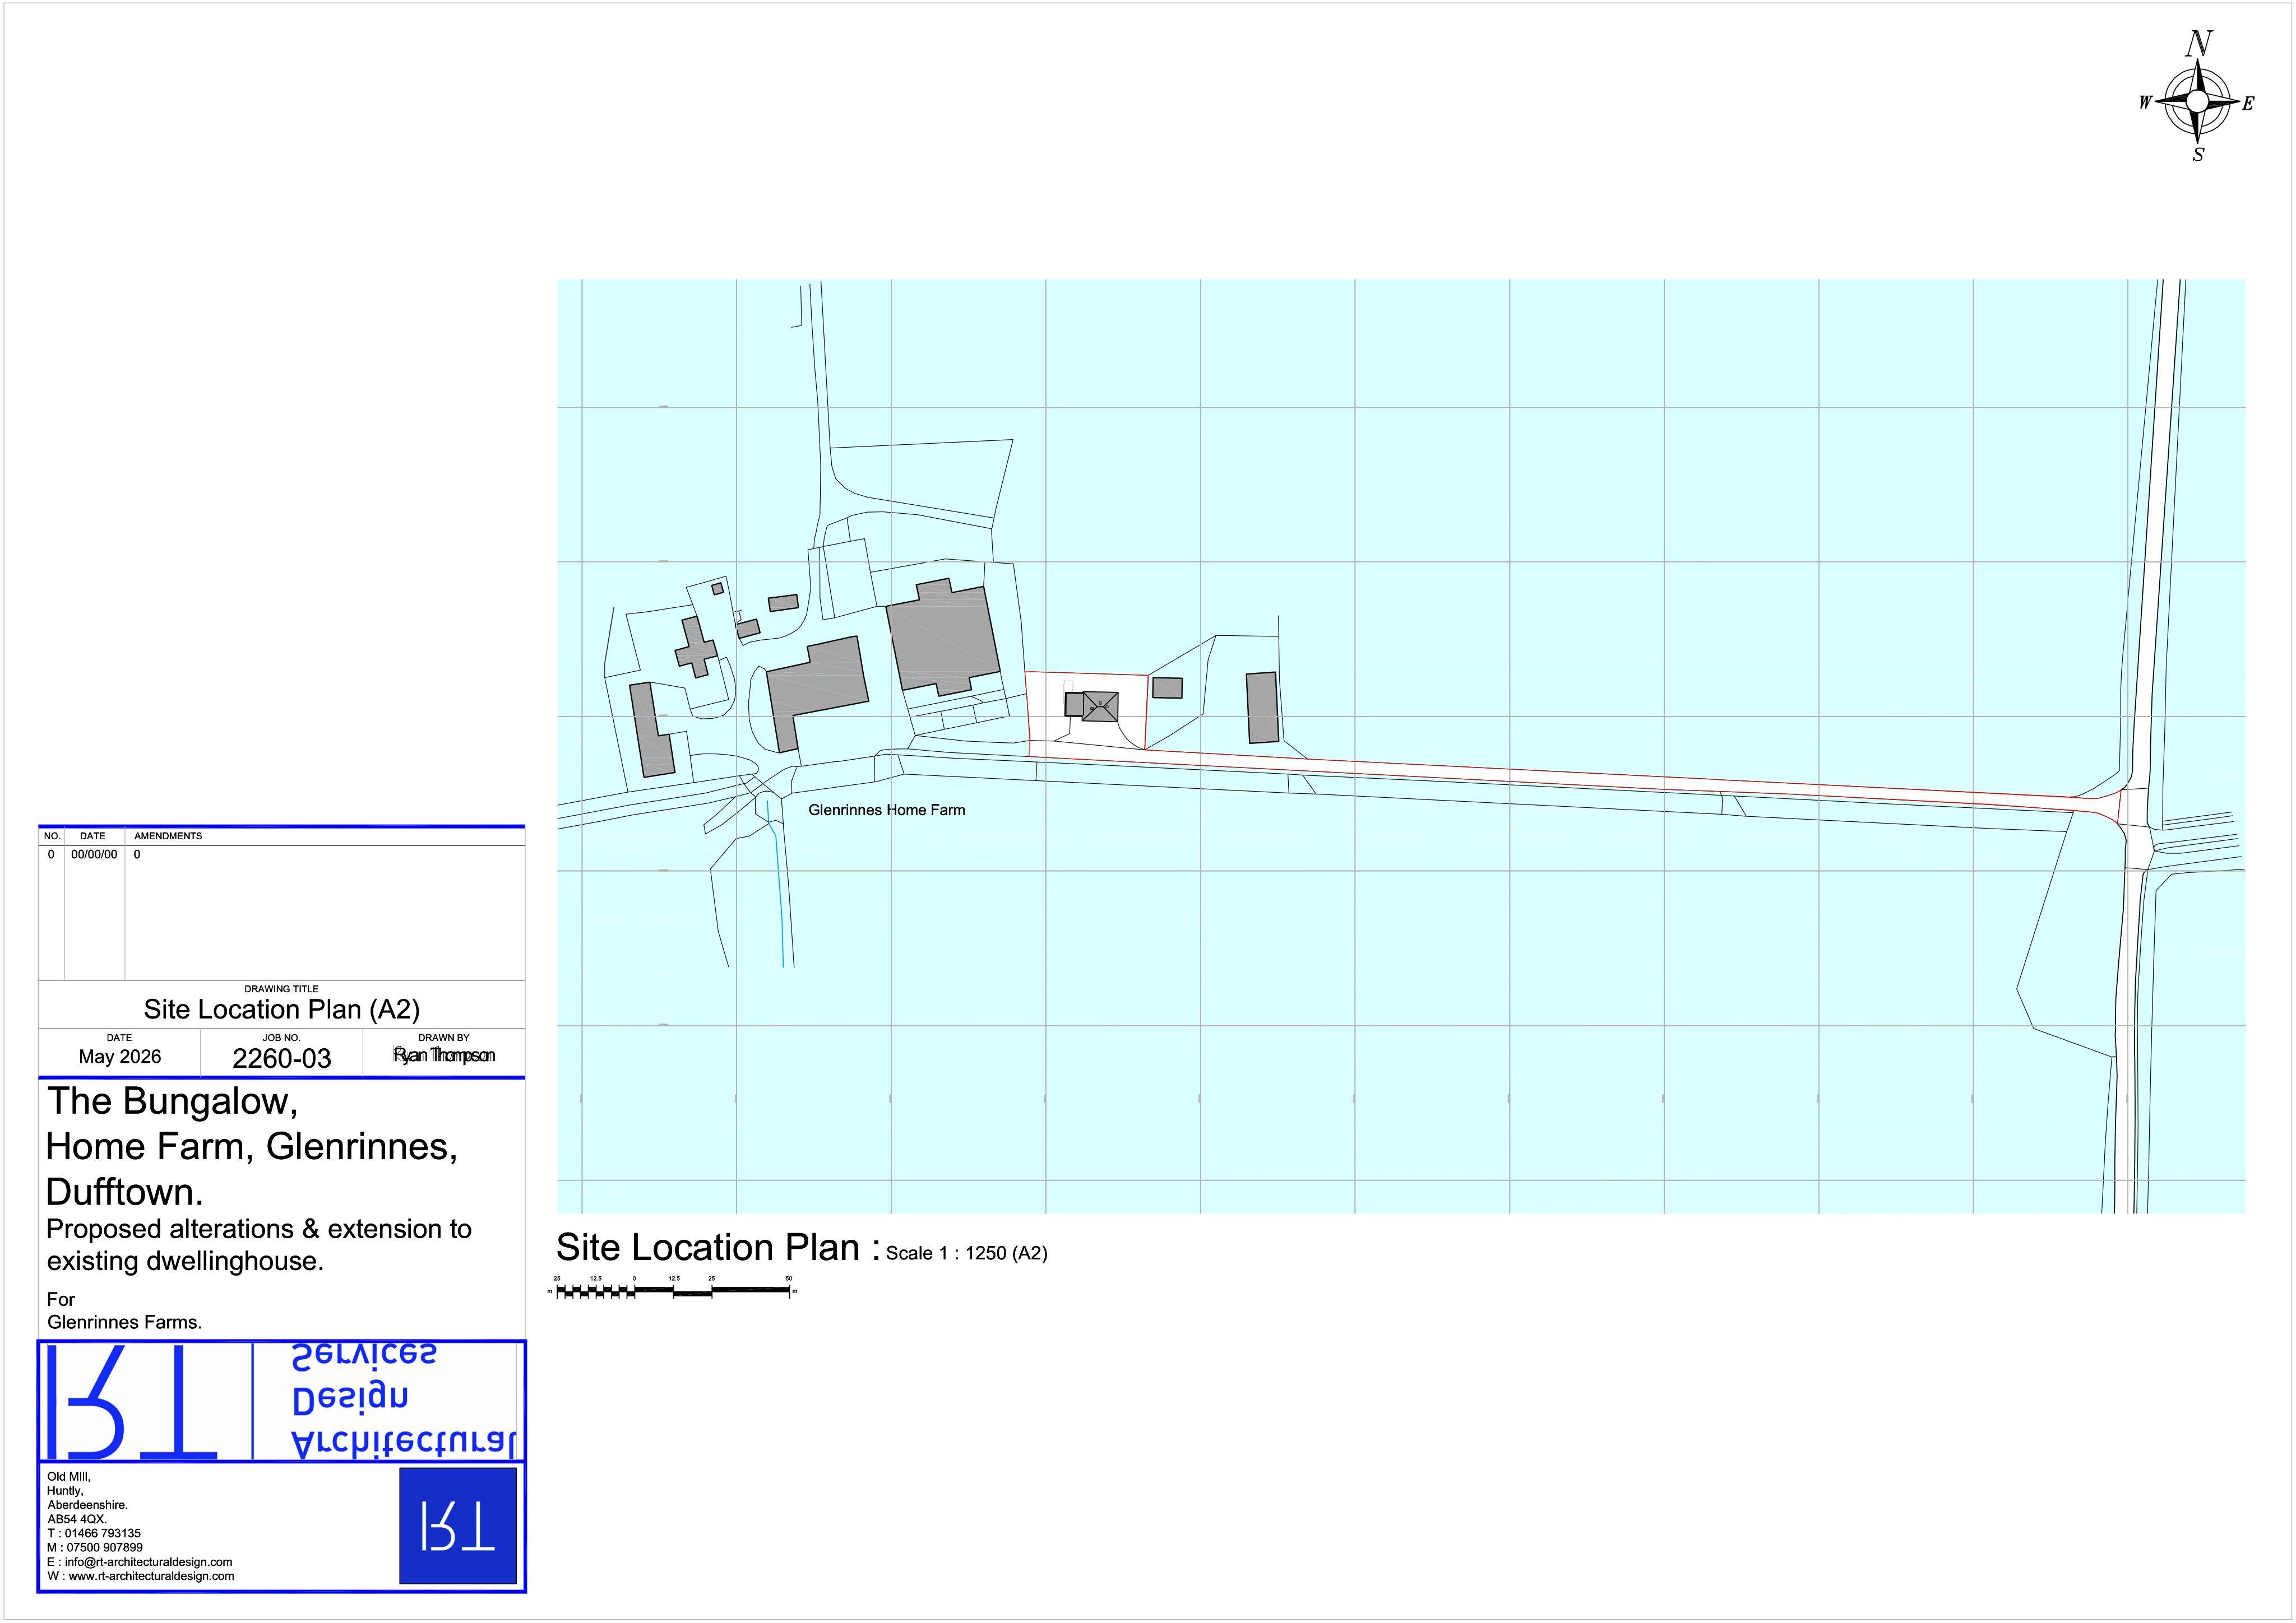The width and height of the screenshot is (2296, 1623).
Task: Click the 'AMENDMENTS' column header
Action: 168,835
